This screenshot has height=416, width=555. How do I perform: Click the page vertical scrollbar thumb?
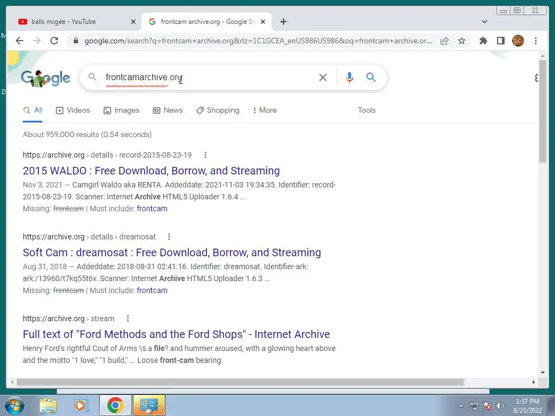[x=543, y=111]
